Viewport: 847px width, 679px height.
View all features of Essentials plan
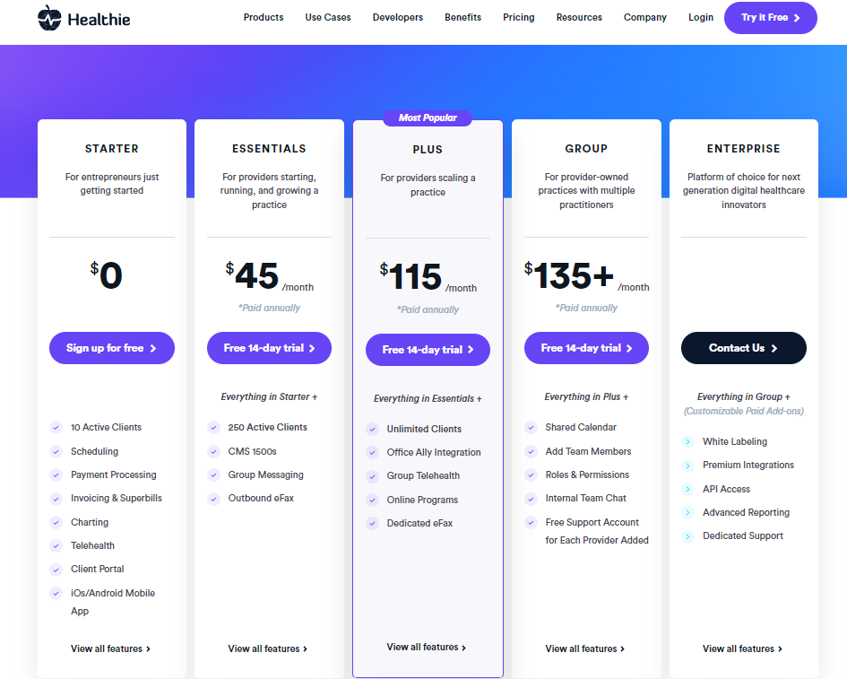click(x=268, y=649)
